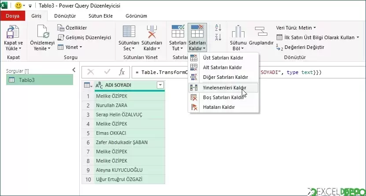Select the Melike ÖZİPEK cell in row 4
This screenshot has width=366, height=196.
[129, 124]
